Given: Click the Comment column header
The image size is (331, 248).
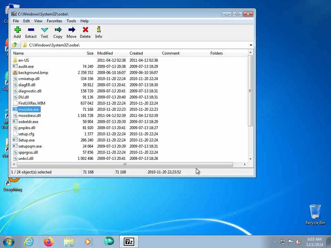Looking at the screenshot, I should (176, 53).
